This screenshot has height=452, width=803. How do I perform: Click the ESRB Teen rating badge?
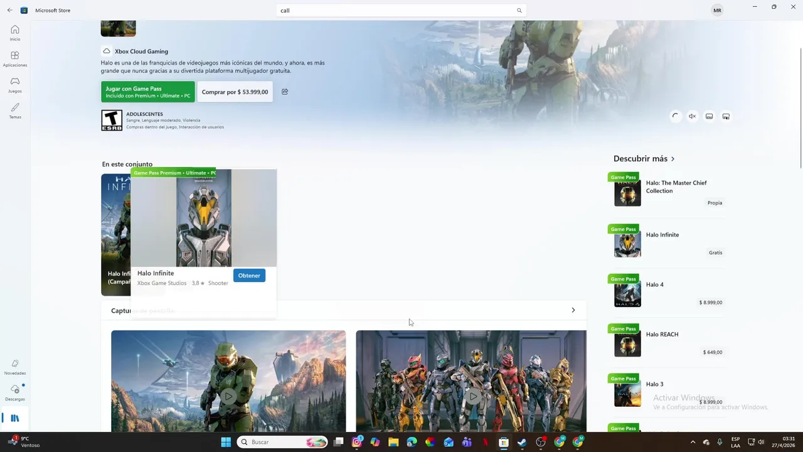(112, 120)
